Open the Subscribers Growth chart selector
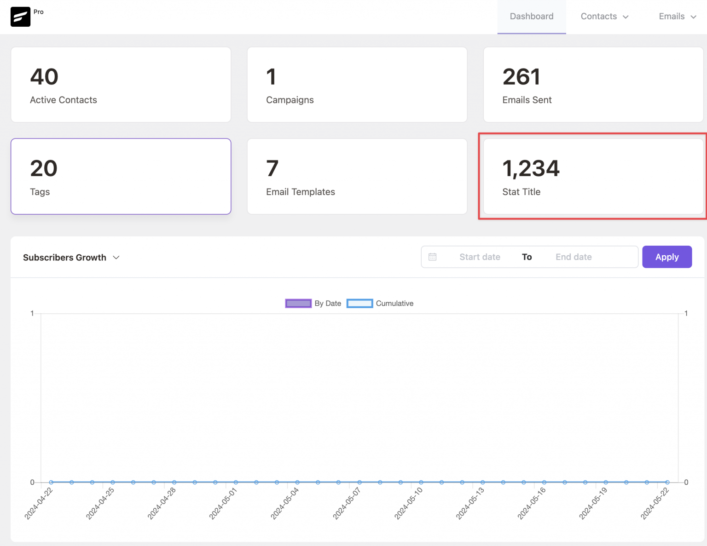This screenshot has height=546, width=707. pyautogui.click(x=71, y=257)
